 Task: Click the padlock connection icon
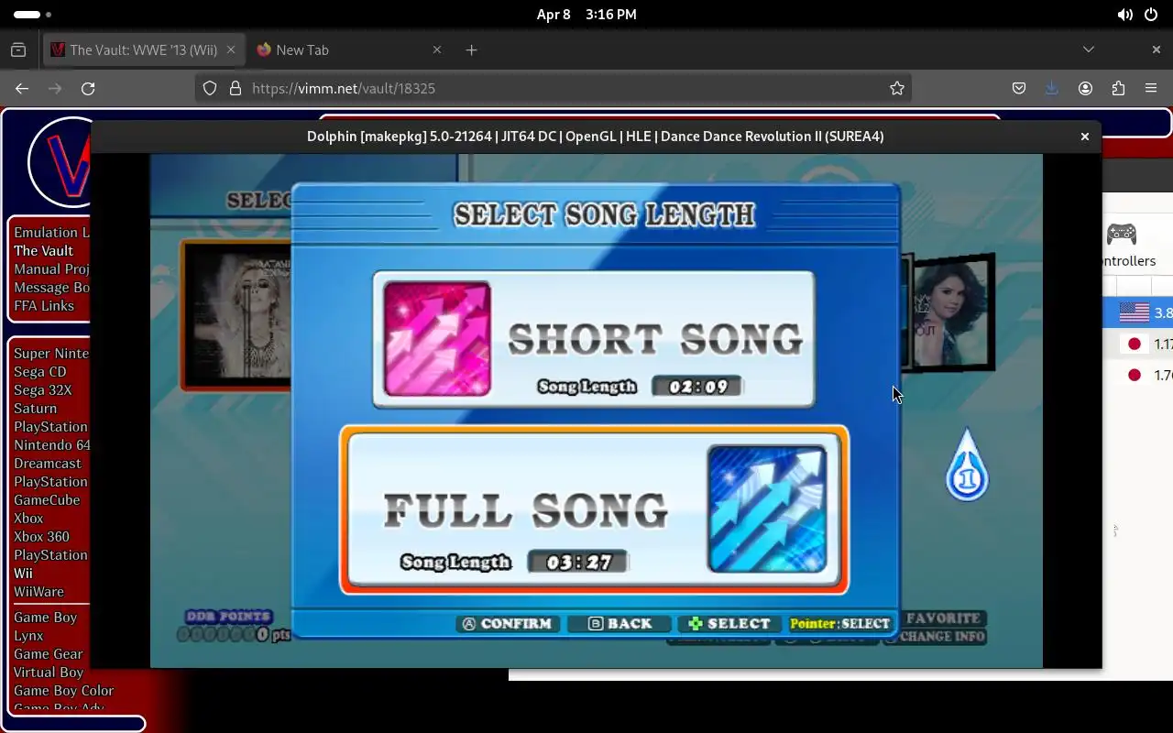point(235,88)
